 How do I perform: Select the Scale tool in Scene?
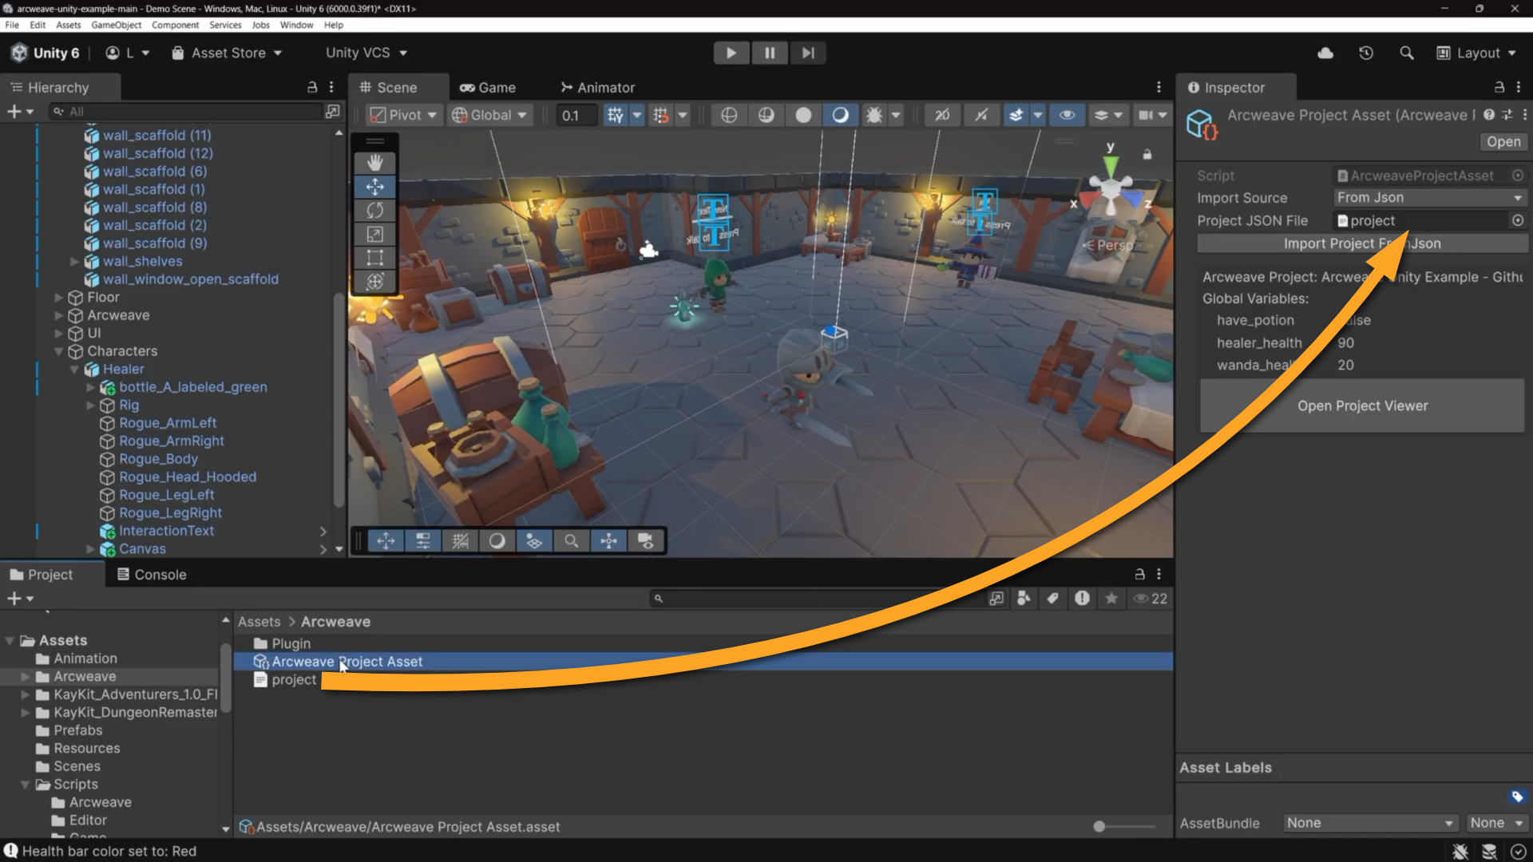[374, 234]
